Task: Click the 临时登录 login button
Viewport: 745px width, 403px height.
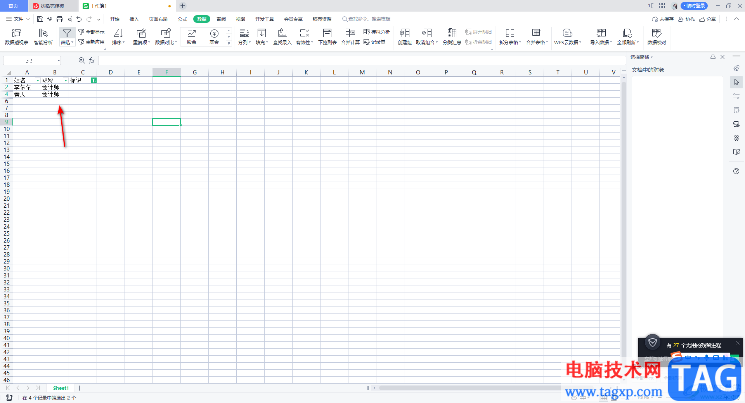Action: (x=694, y=6)
